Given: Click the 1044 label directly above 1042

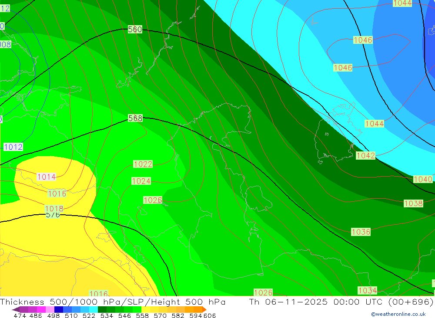Looking at the screenshot, I should pyautogui.click(x=374, y=124).
